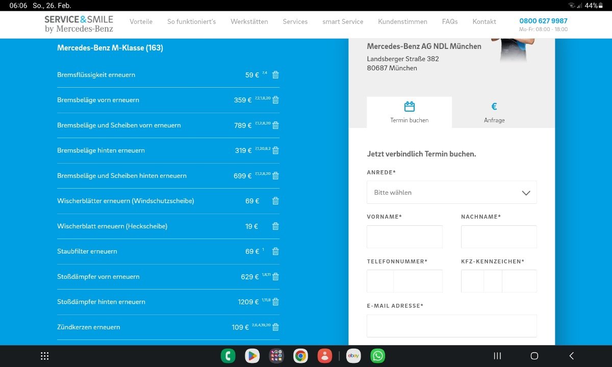The height and width of the screenshot is (367, 612).
Task: Open the Android app drawer grid icon
Action: point(44,356)
